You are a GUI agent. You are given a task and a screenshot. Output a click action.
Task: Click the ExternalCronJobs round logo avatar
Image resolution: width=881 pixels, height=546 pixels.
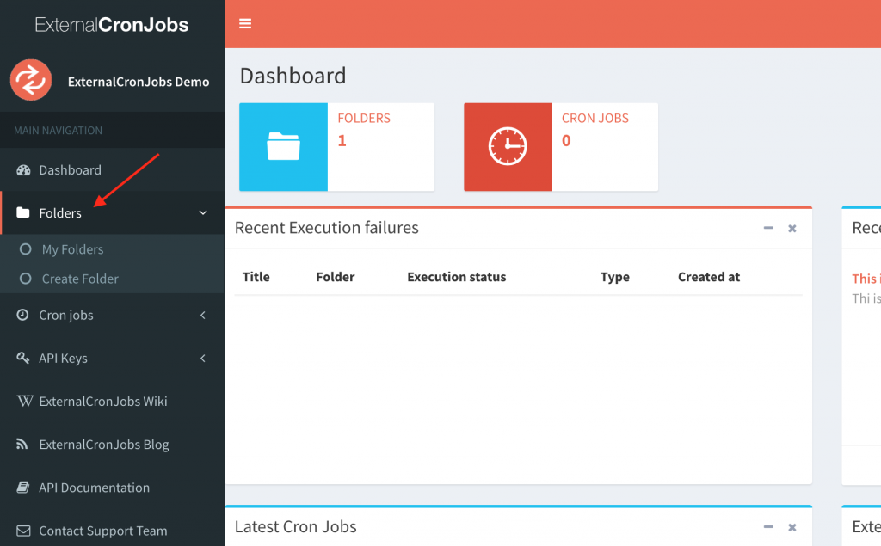(x=31, y=80)
